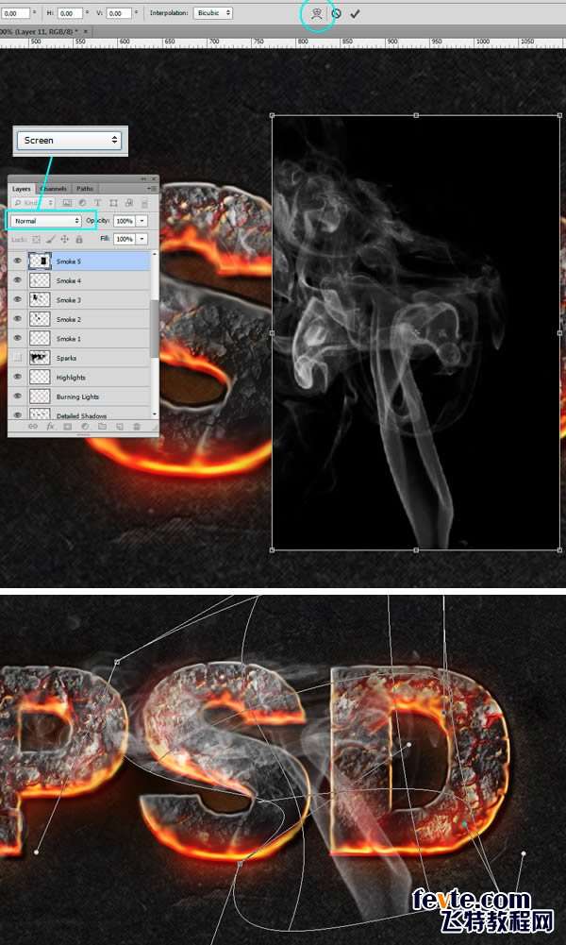The height and width of the screenshot is (945, 566).
Task: Switch to warp mode in options bar
Action: coord(317,12)
